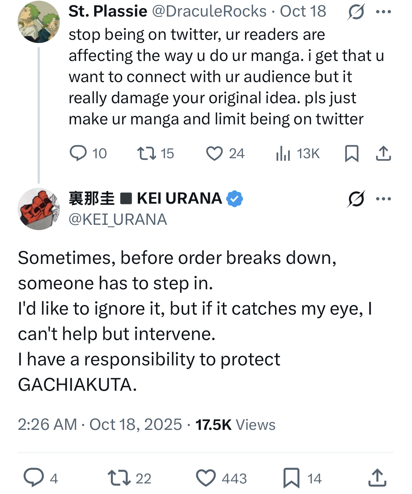Reply to St. Plassie's tweet

78,154
